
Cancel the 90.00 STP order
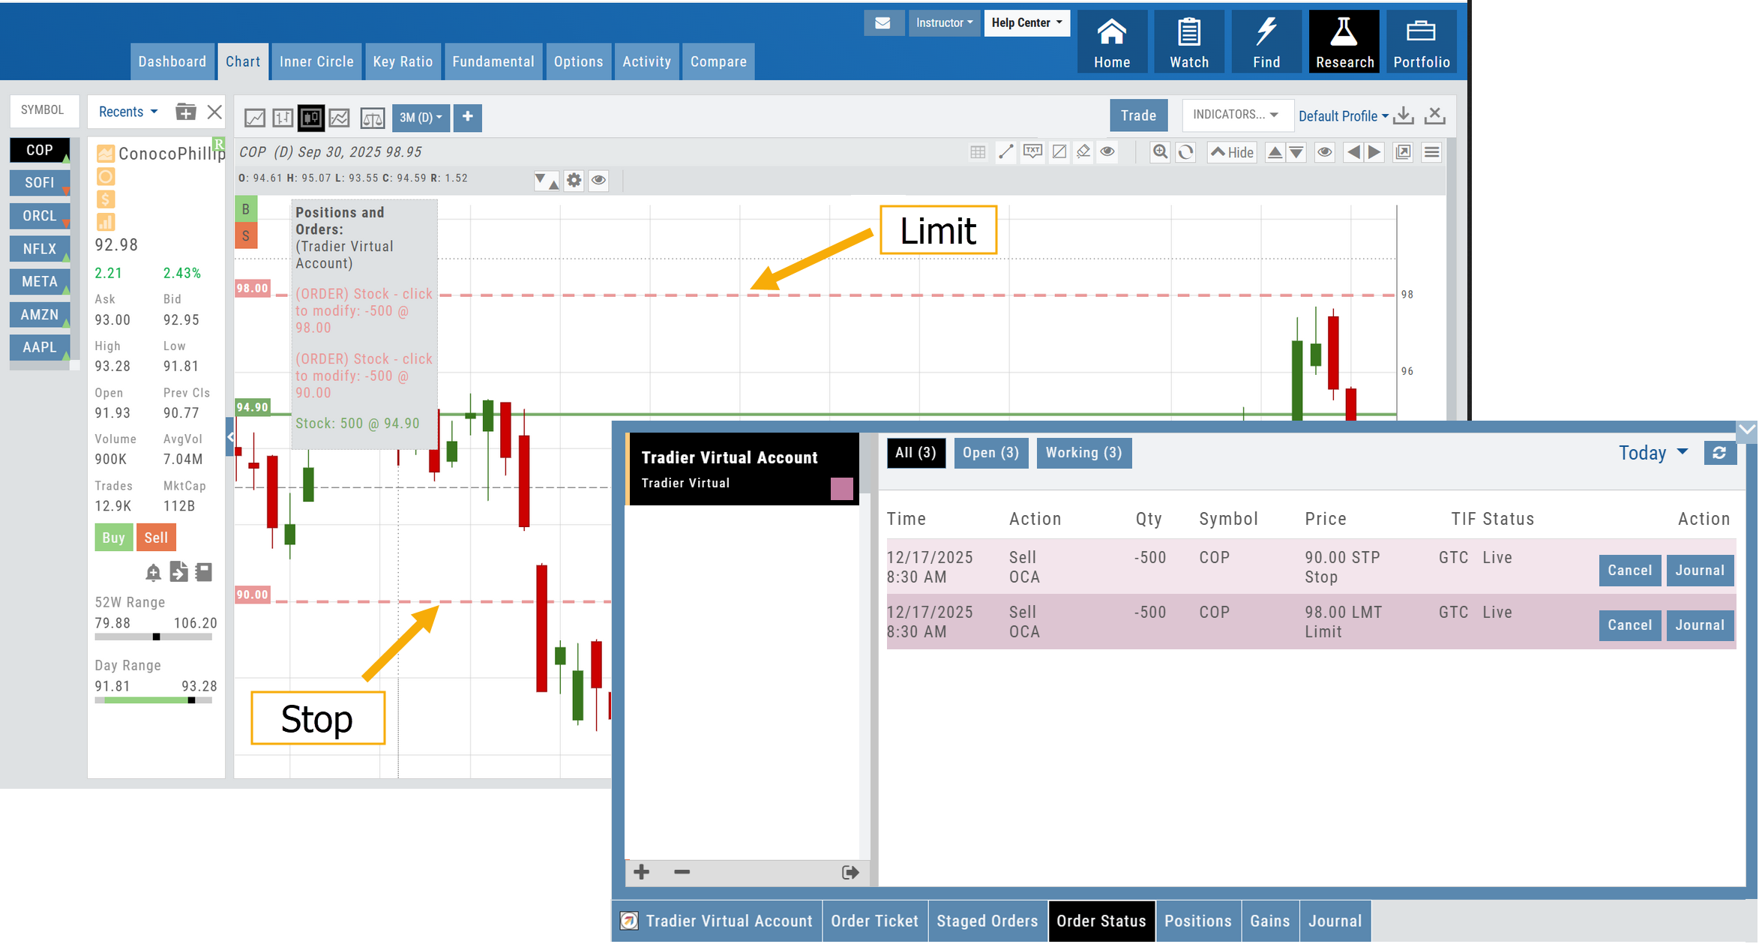pyautogui.click(x=1630, y=571)
